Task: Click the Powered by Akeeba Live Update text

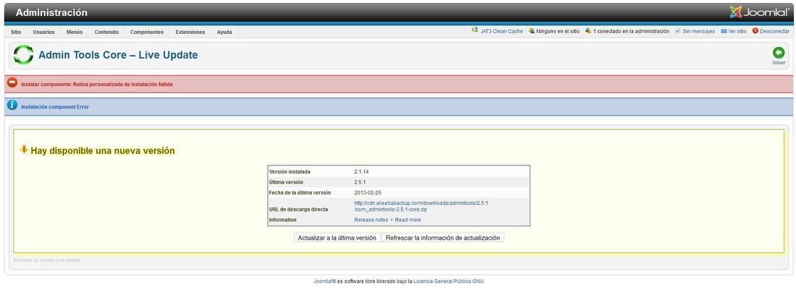Action: point(47,261)
